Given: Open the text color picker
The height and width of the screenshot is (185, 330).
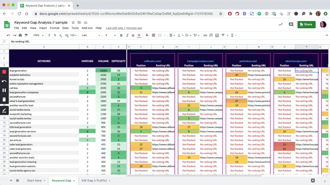Looking at the screenshot, I should point(139,35).
